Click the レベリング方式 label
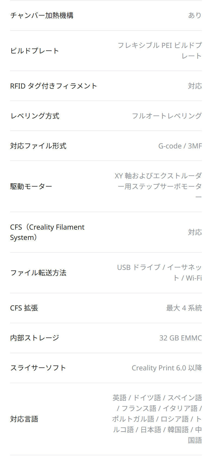This screenshot has width=212, height=457. pos(35,116)
